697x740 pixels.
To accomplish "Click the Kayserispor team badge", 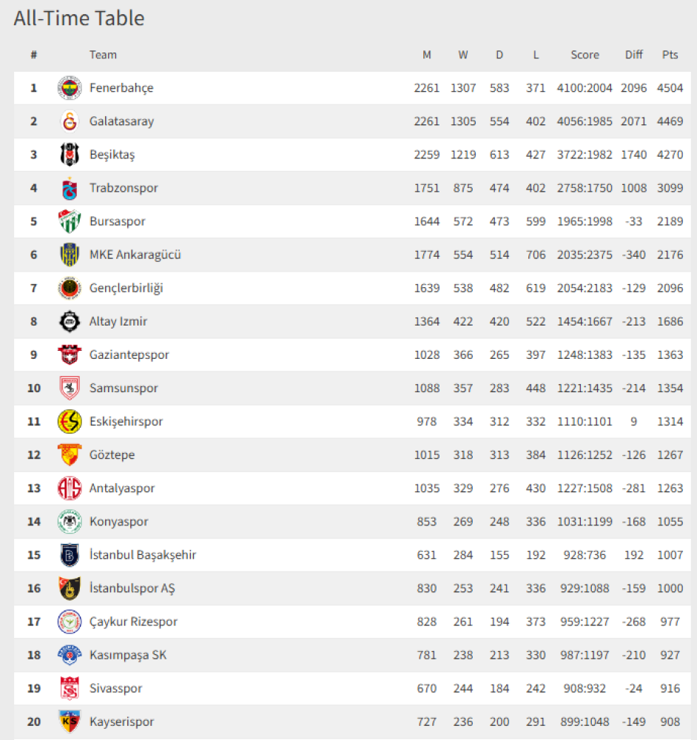I will (x=70, y=721).
